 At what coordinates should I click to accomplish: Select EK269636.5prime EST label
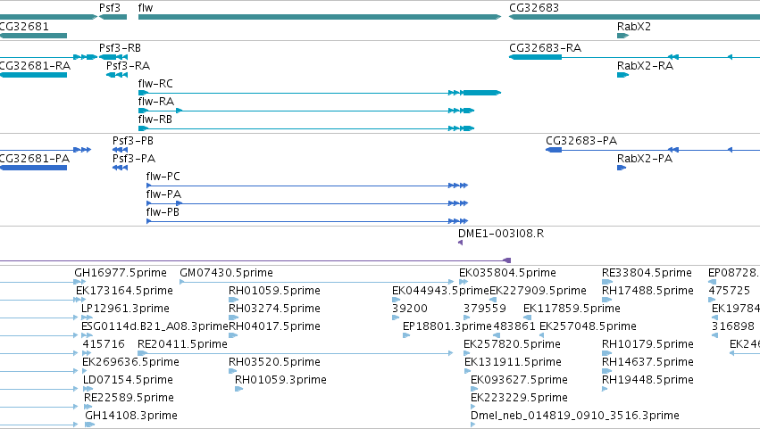click(x=131, y=363)
